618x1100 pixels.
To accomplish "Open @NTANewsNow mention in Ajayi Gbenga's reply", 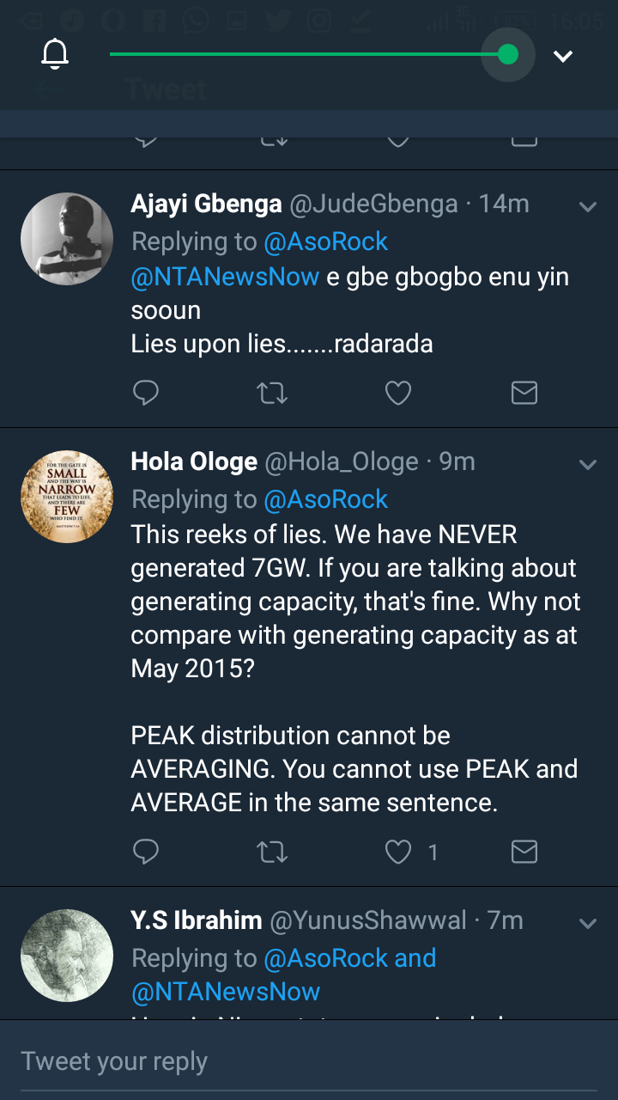I will (225, 277).
